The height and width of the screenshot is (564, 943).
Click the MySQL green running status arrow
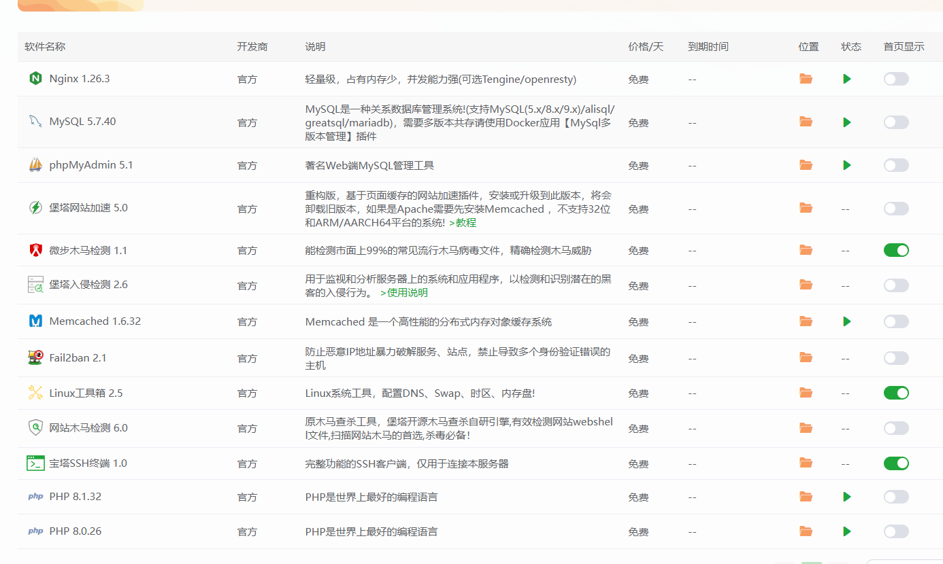pos(847,122)
